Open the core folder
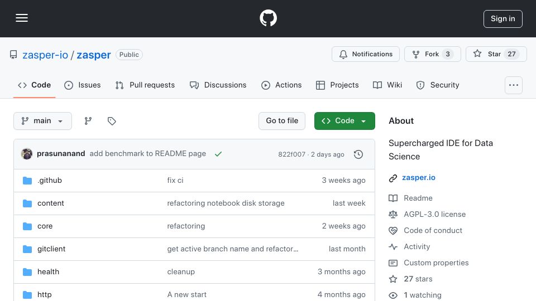This screenshot has width=536, height=301. (x=45, y=226)
